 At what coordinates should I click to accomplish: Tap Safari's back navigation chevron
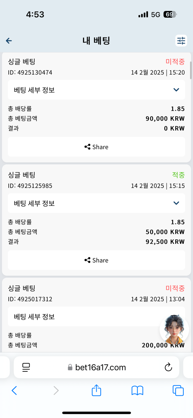tap(14, 390)
